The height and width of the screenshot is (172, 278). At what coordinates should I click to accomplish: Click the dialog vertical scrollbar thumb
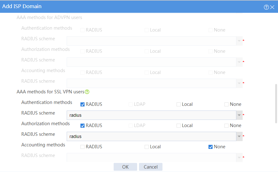click(276, 104)
